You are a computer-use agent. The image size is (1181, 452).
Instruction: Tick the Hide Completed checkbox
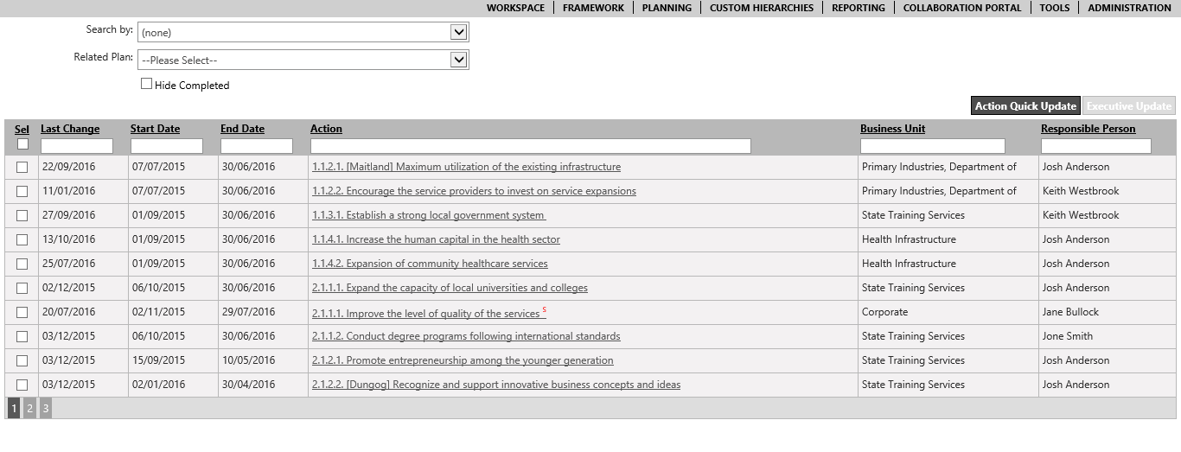click(146, 84)
